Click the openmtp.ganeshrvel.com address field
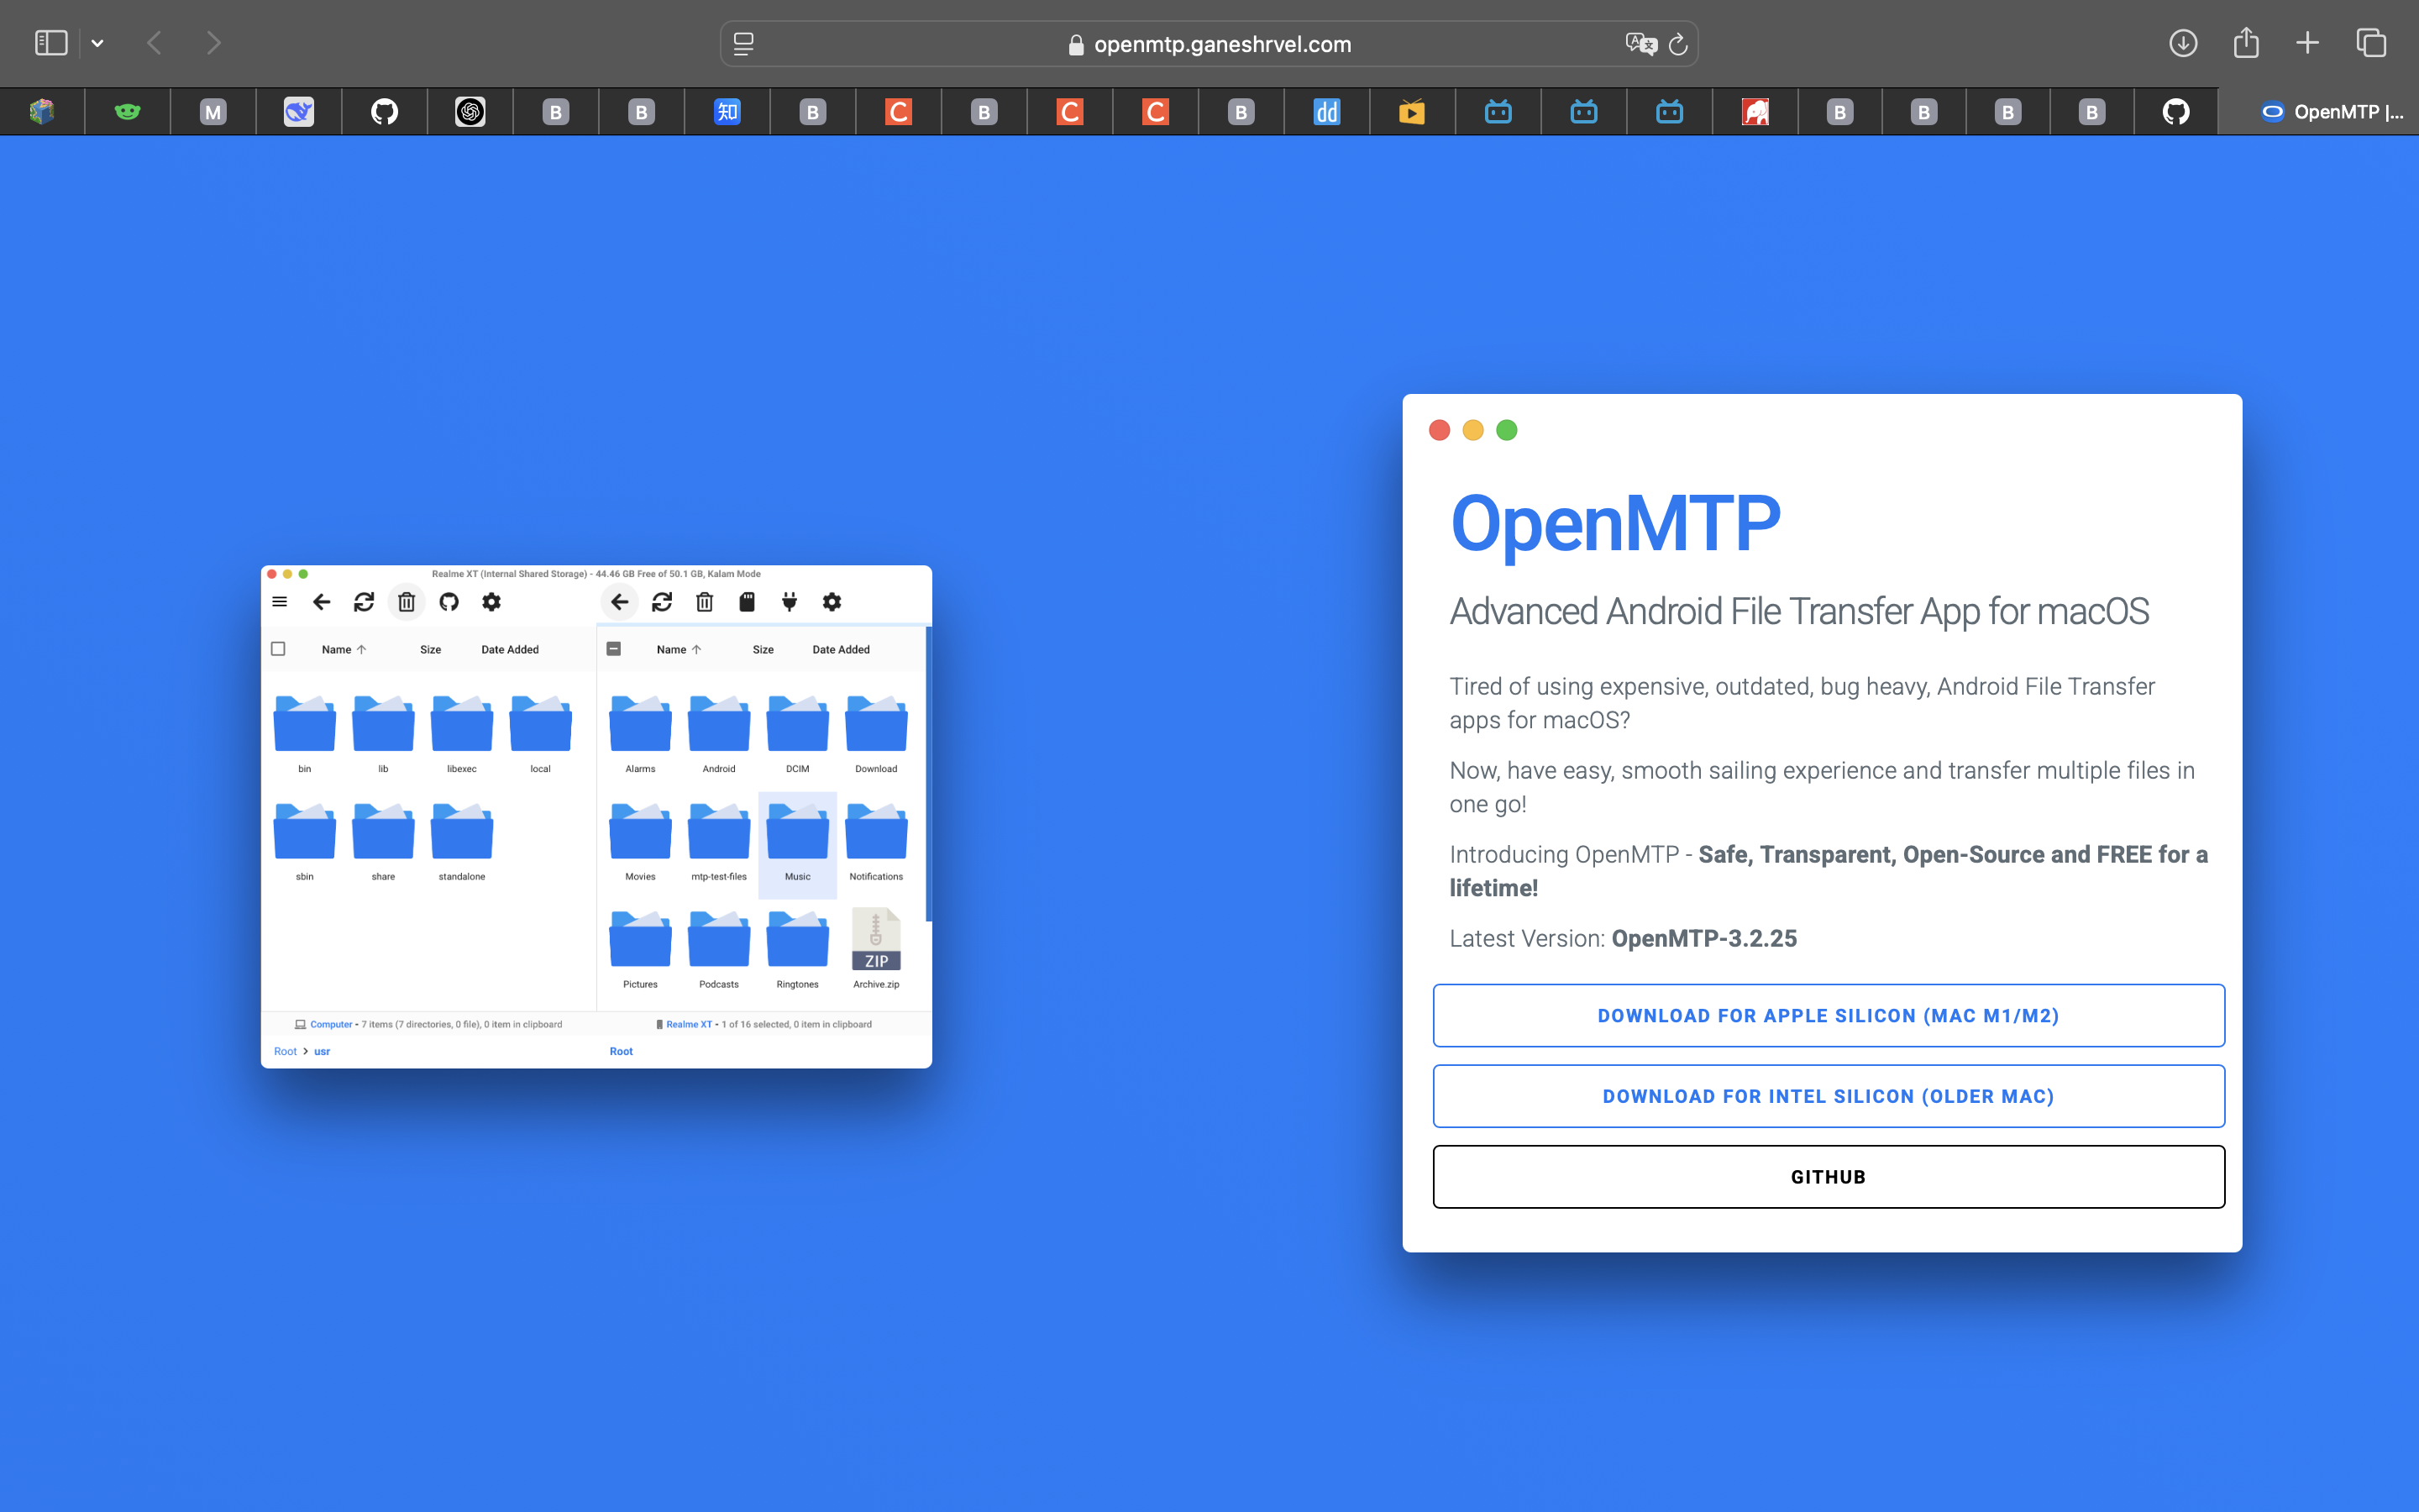2419x1512 pixels. point(1221,44)
